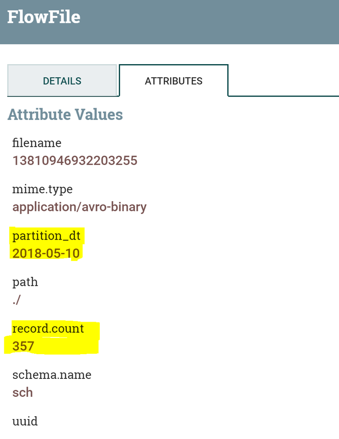Select the ATTRIBUTES tab
This screenshot has width=339, height=439.
[174, 81]
